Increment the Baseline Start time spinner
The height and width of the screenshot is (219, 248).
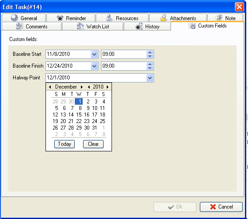click(150, 52)
